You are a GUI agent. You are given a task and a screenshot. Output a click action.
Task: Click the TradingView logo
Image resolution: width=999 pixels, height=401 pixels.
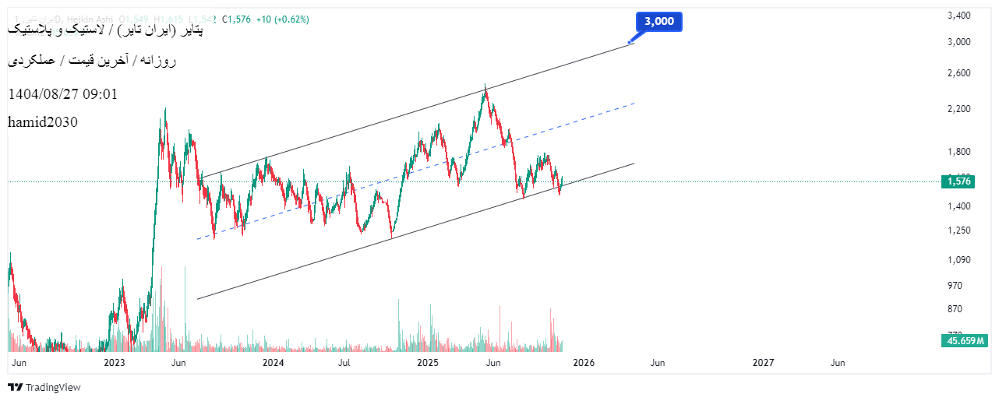(44, 387)
